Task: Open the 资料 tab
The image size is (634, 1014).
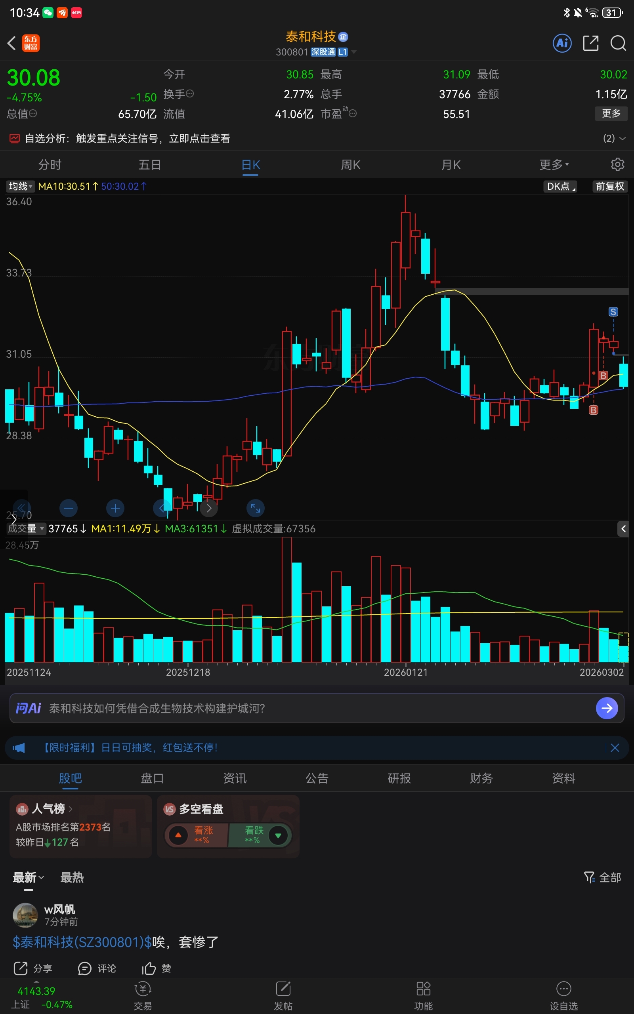Action: pyautogui.click(x=563, y=778)
